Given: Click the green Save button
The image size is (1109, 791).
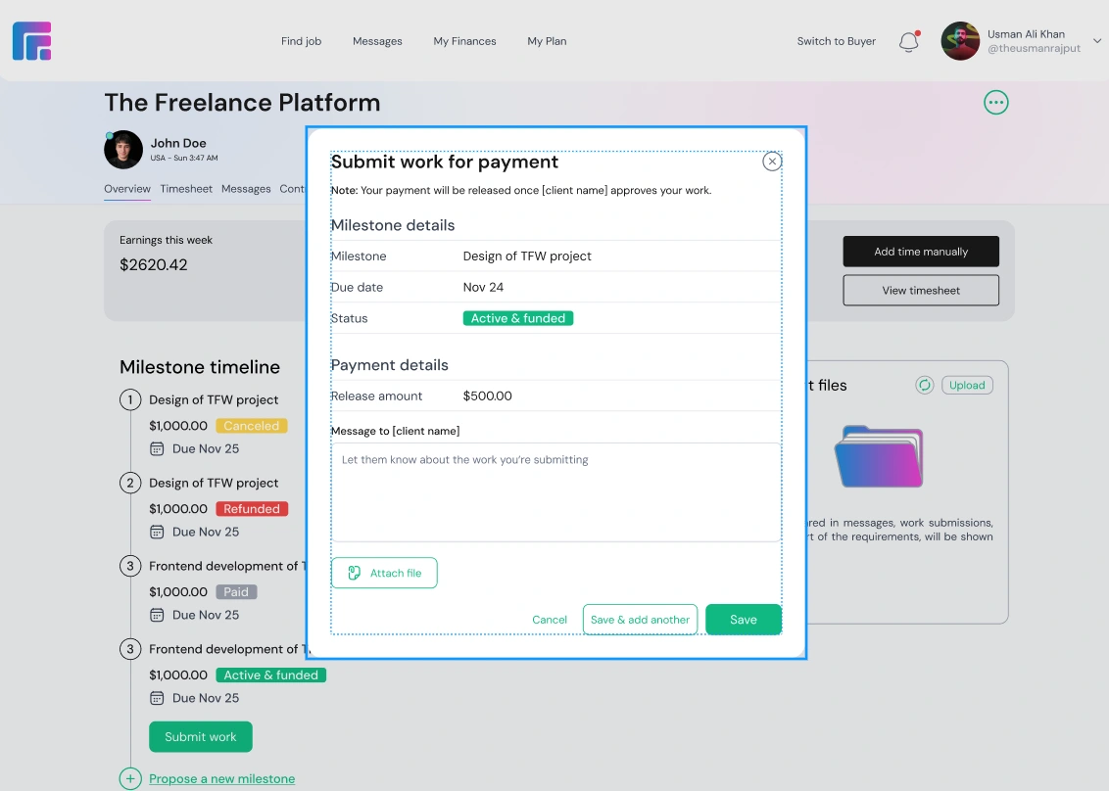Looking at the screenshot, I should point(743,620).
